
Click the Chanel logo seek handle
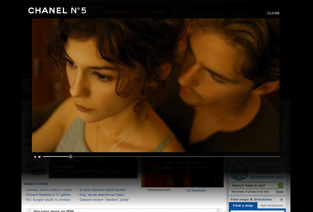[x=71, y=157]
